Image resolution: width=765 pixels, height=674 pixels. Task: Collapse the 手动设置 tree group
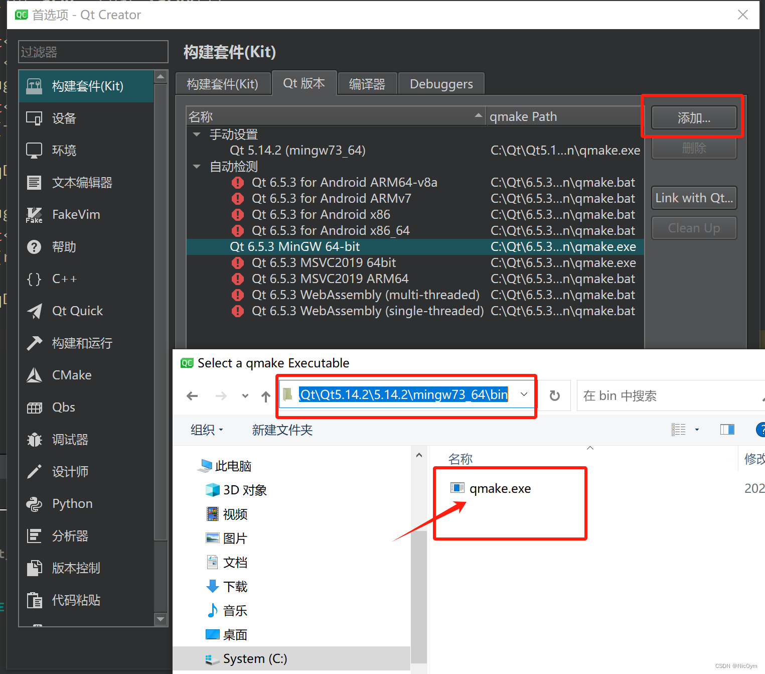pos(197,134)
